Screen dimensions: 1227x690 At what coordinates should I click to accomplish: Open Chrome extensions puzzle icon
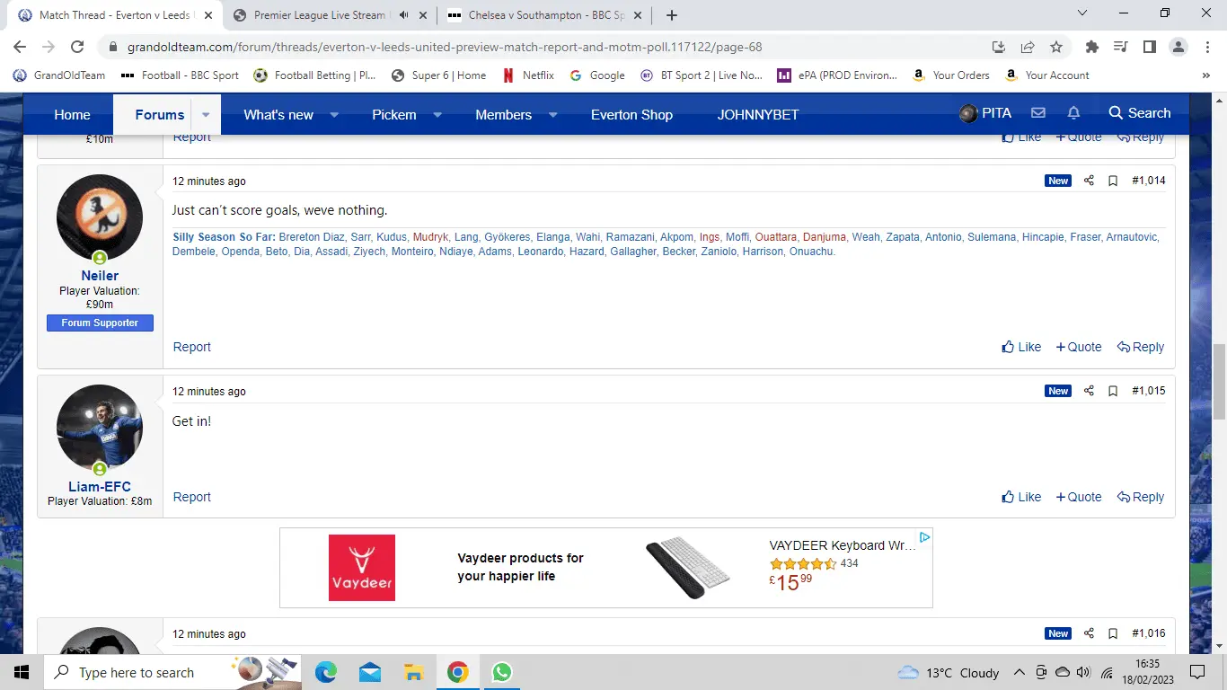[1092, 48]
